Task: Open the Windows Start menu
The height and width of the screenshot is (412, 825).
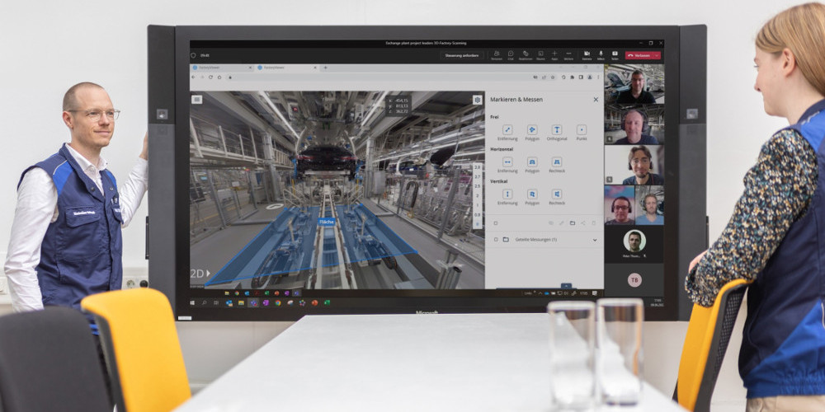Action: (192, 302)
